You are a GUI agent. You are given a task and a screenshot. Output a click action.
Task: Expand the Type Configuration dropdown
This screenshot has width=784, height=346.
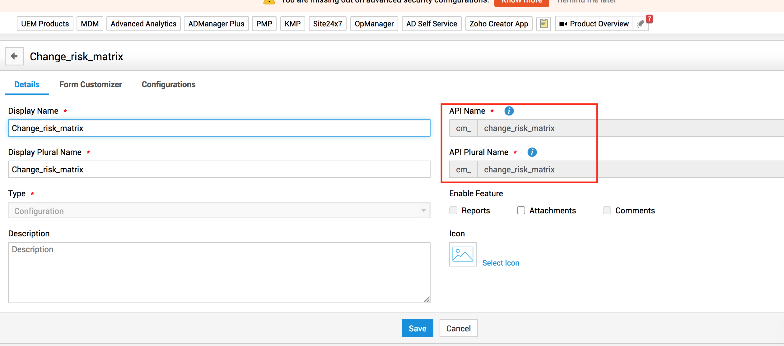[x=219, y=211]
